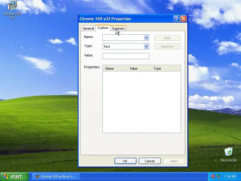Confirm with the OK button
The image size is (241, 181).
125,161
